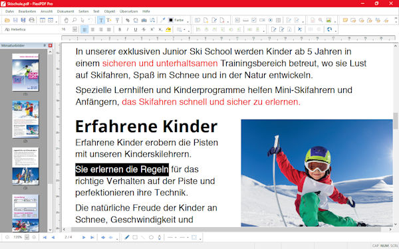Click the pencil drawing tool
The image size is (399, 249).
127,237
